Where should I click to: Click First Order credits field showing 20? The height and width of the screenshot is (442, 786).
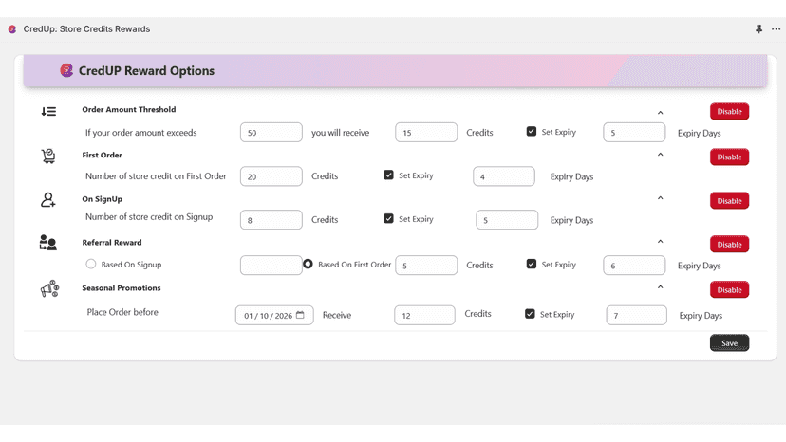(271, 176)
